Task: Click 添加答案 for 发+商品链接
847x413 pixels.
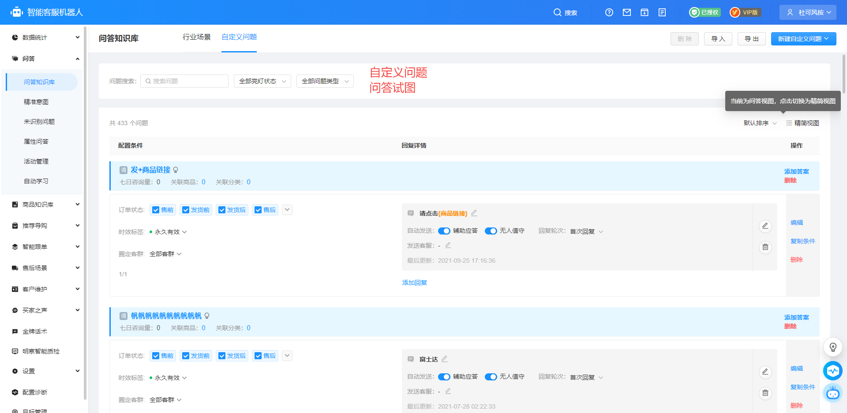Action: coord(797,171)
